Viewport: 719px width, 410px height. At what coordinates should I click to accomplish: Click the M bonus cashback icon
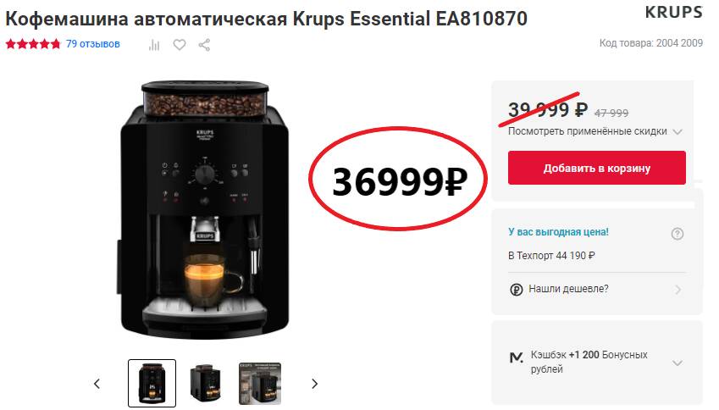pyautogui.click(x=517, y=357)
